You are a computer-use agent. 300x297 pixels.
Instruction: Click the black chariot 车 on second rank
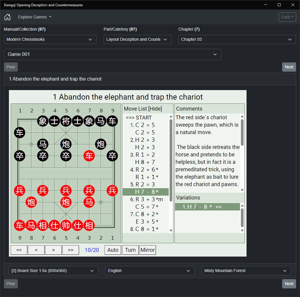20,133
